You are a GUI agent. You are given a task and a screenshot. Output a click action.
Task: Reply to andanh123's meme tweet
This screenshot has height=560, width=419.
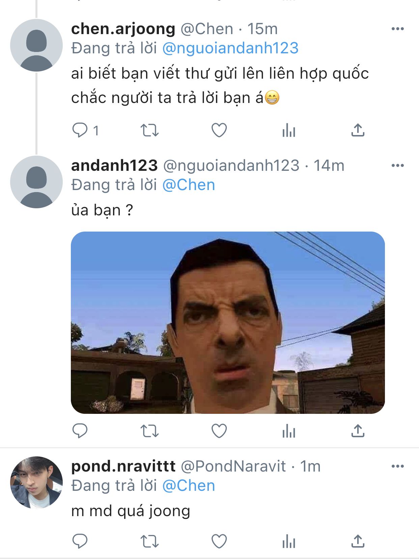80,431
